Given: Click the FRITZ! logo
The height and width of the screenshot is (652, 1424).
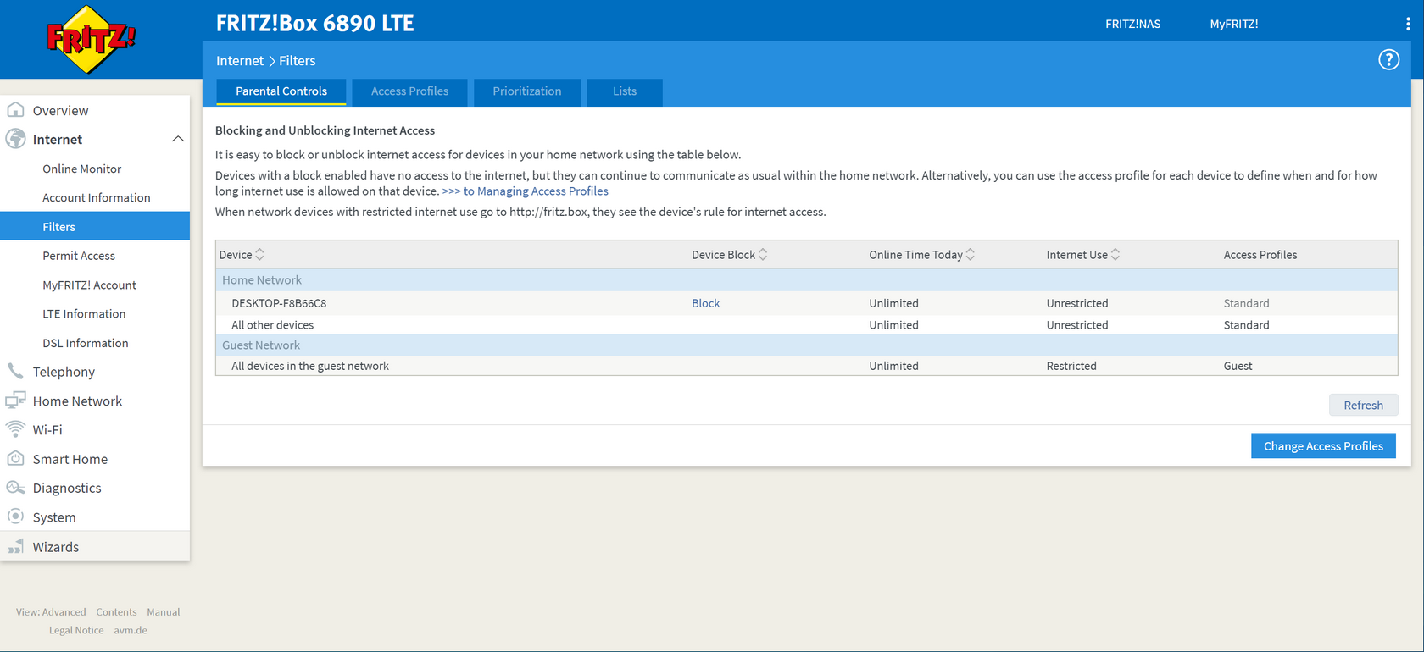Looking at the screenshot, I should point(91,39).
